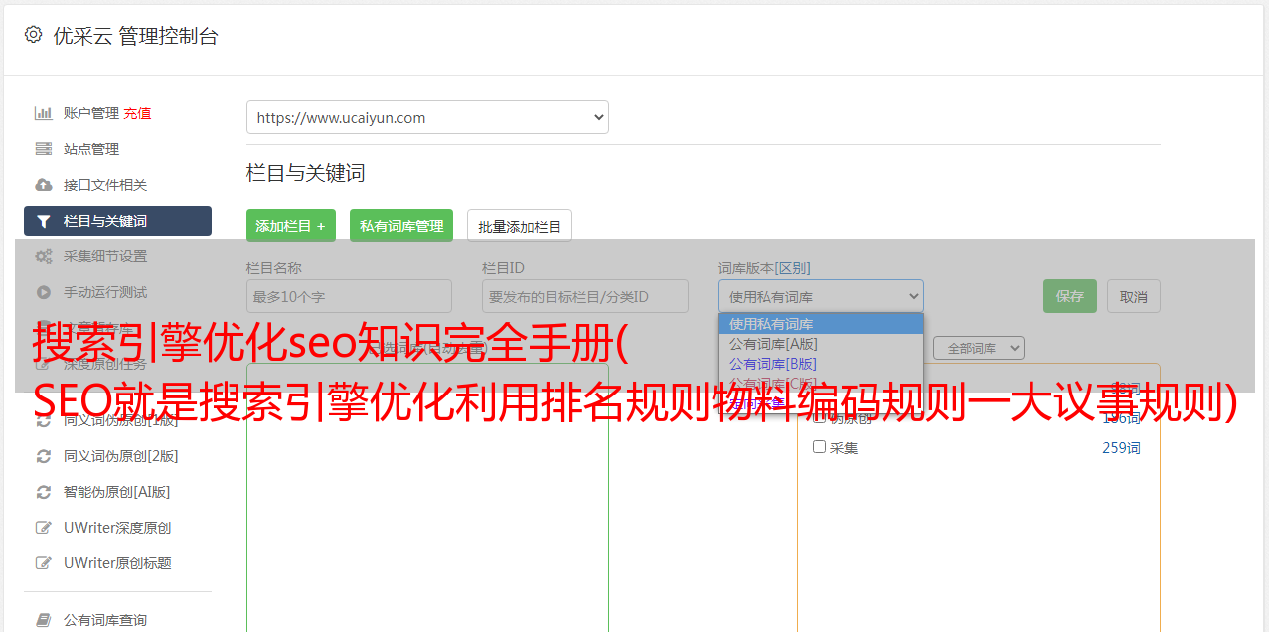Click the refresh icon for 智能伪原创[AI版]
This screenshot has width=1269, height=632.
(43, 492)
